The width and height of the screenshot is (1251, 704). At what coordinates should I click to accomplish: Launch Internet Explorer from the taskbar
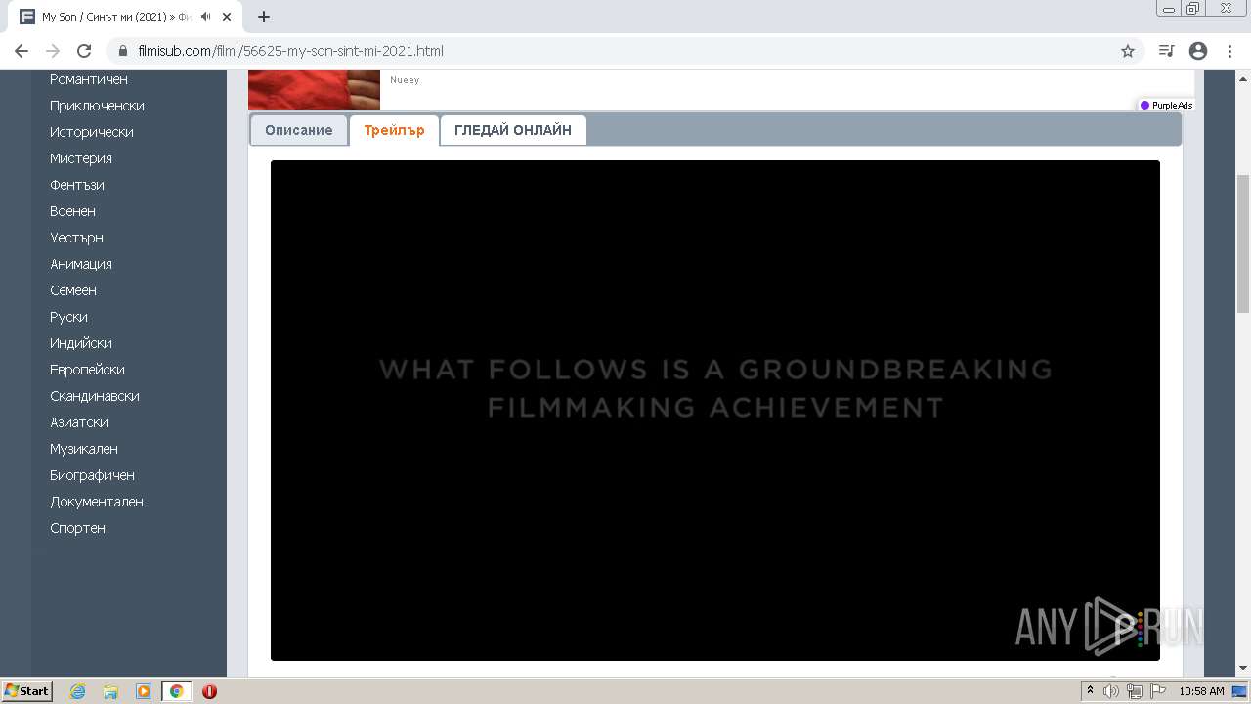pos(78,691)
